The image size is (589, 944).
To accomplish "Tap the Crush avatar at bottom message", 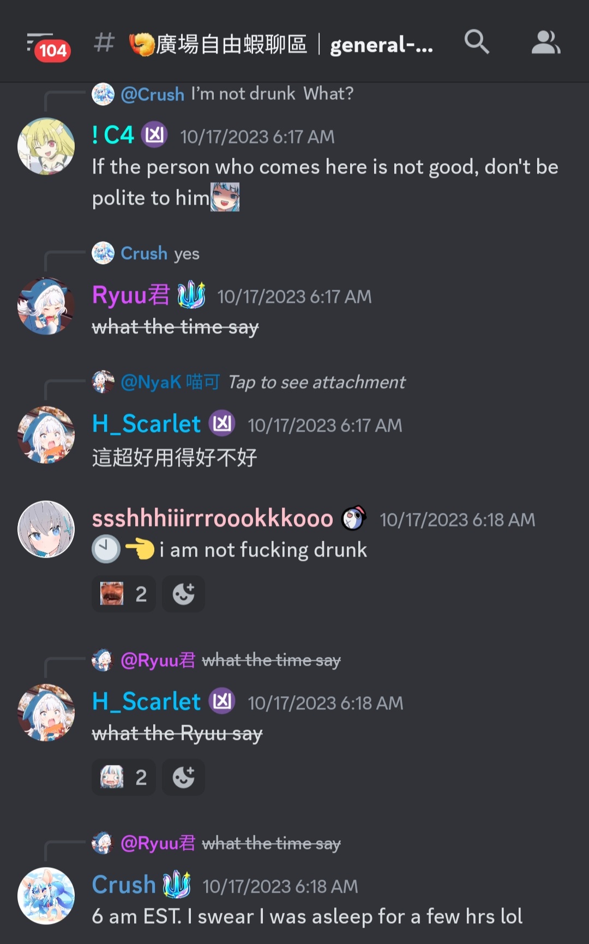I will click(46, 895).
